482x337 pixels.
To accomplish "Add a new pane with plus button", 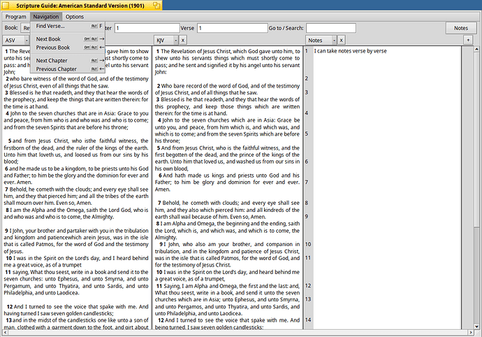I will point(468,40).
